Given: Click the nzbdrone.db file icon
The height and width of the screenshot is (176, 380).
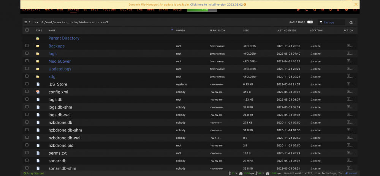Looking at the screenshot, I should [x=38, y=122].
